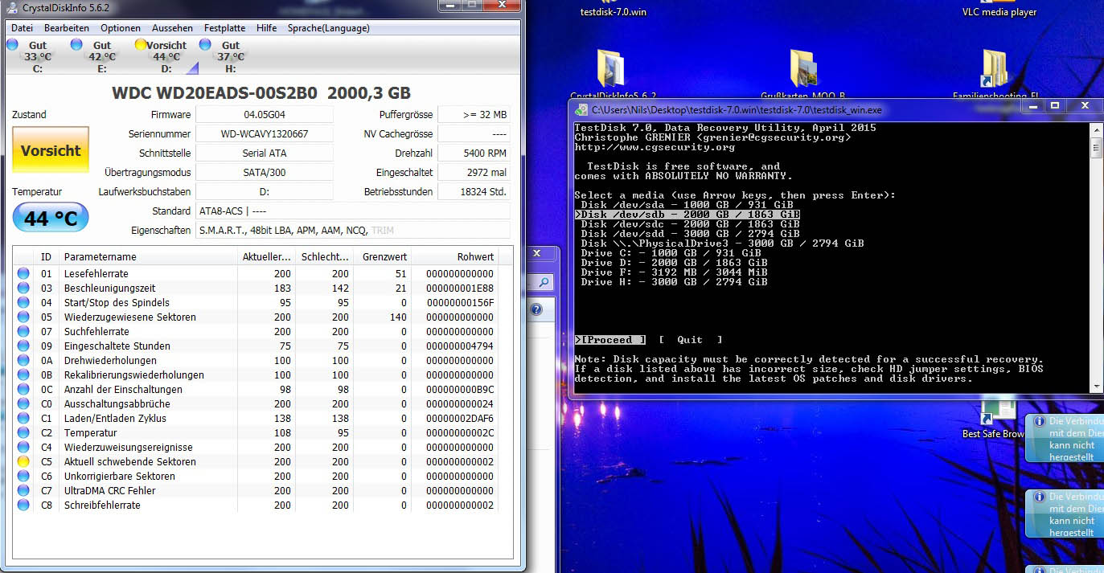This screenshot has height=573, width=1104.
Task: Click Drive F: - 3192 MB line
Action: pos(674,272)
